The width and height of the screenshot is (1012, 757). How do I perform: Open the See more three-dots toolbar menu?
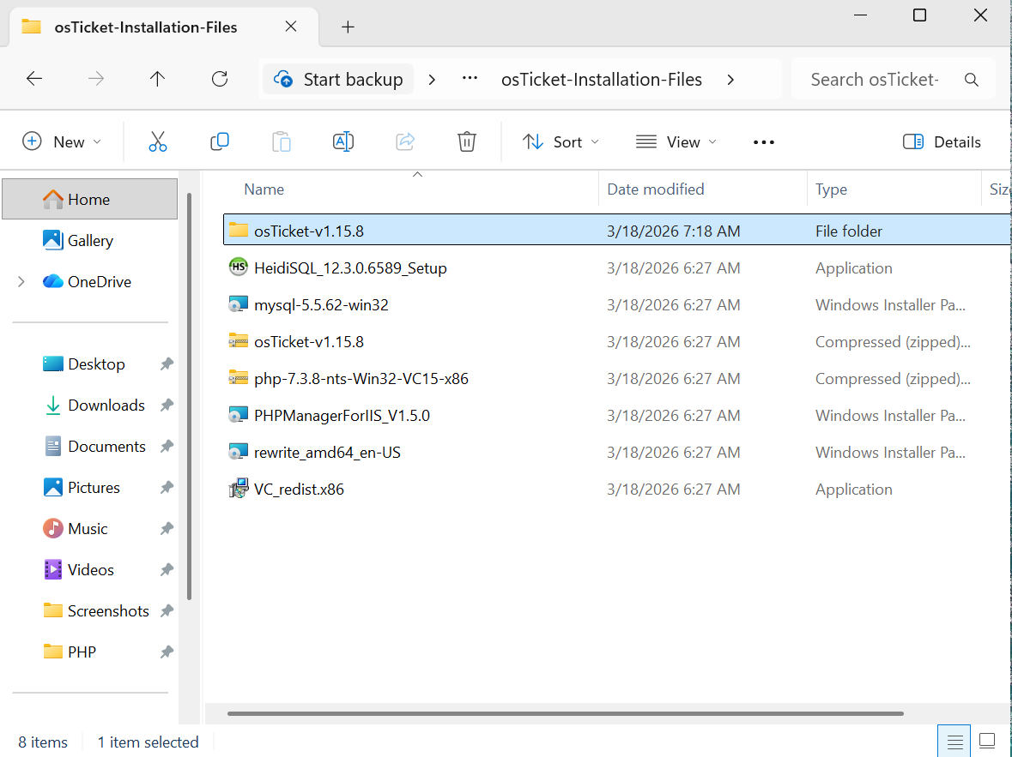click(764, 141)
